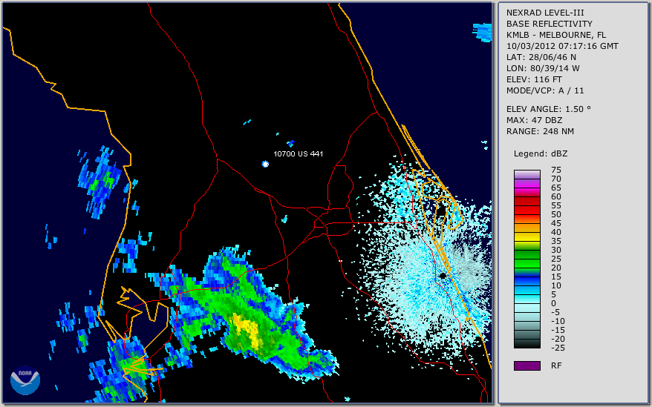Click the '-25' value at legend bottom

(558, 348)
